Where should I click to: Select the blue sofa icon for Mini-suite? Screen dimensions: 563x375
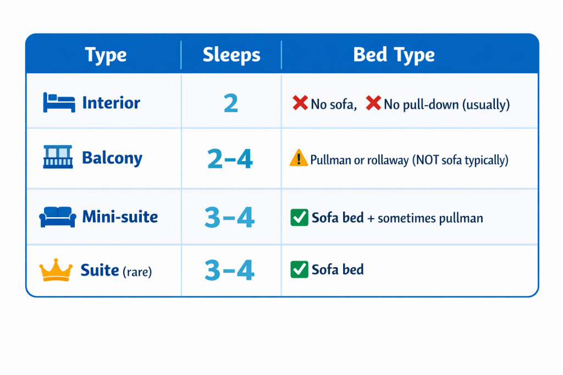pyautogui.click(x=58, y=217)
